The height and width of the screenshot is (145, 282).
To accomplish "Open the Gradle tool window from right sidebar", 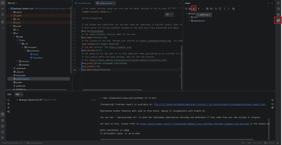I will [278, 21].
